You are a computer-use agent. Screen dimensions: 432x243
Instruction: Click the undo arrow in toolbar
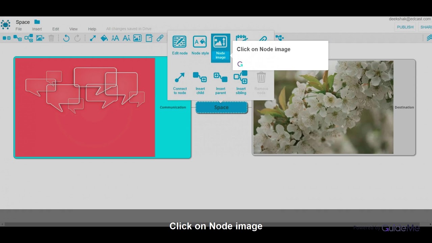click(x=66, y=38)
